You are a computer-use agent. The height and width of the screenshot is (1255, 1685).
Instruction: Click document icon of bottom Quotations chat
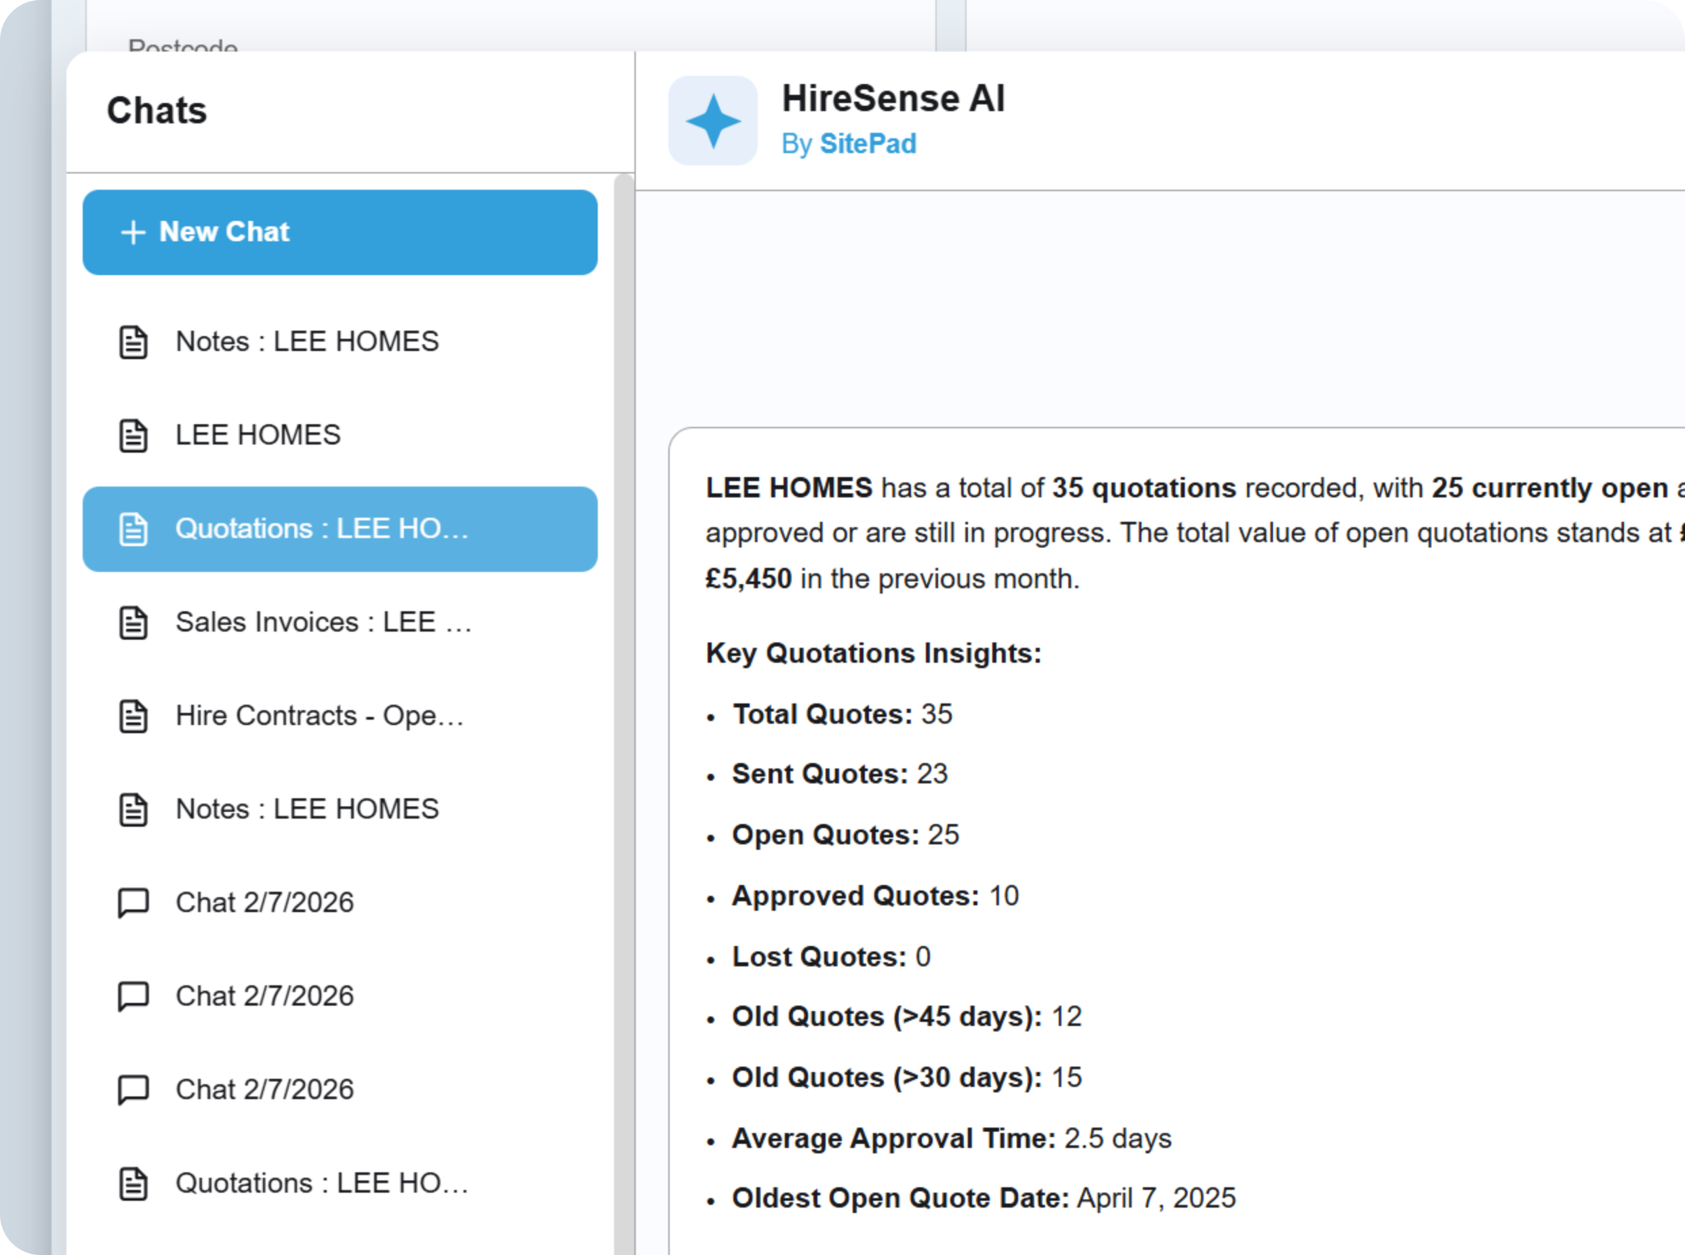coord(133,1182)
